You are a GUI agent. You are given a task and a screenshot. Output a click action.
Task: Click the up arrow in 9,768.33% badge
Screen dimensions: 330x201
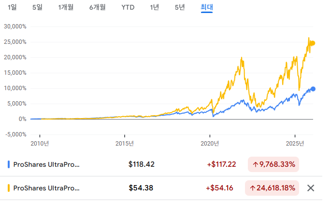(x=255, y=164)
